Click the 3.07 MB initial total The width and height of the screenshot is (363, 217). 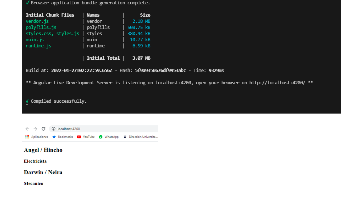tap(141, 58)
